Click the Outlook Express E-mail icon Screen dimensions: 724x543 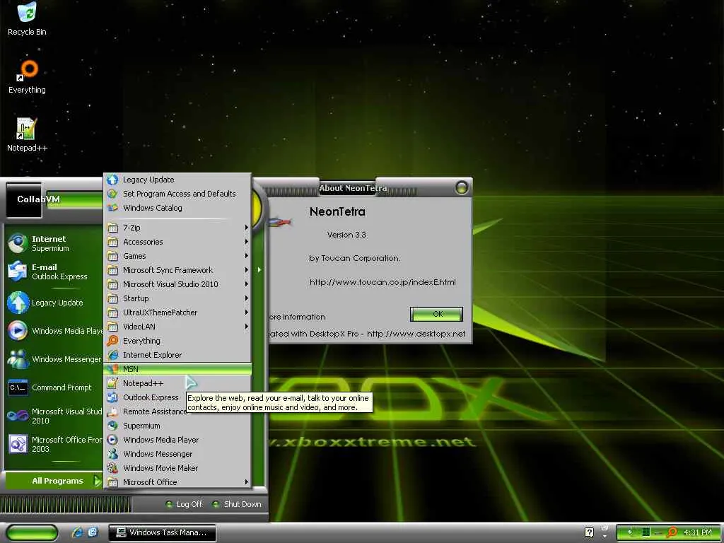tap(18, 271)
